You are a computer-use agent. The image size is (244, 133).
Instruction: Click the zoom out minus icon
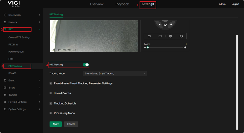pos(145,48)
